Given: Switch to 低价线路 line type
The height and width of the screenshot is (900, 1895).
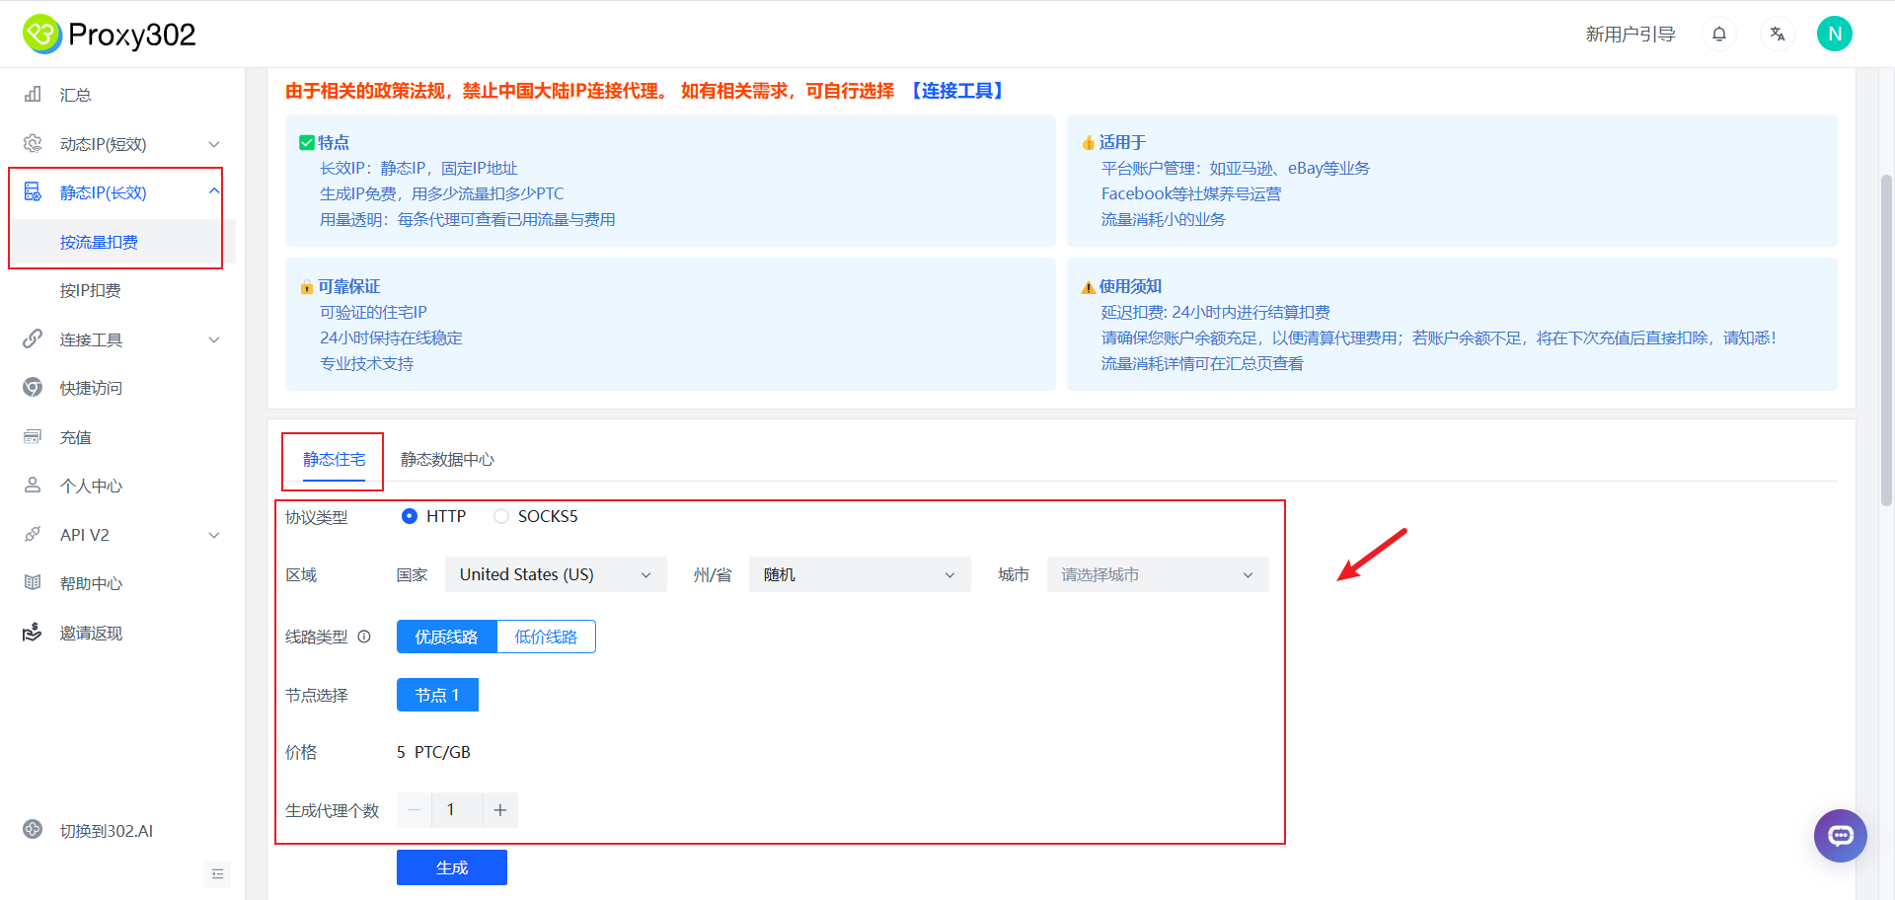Looking at the screenshot, I should [546, 637].
